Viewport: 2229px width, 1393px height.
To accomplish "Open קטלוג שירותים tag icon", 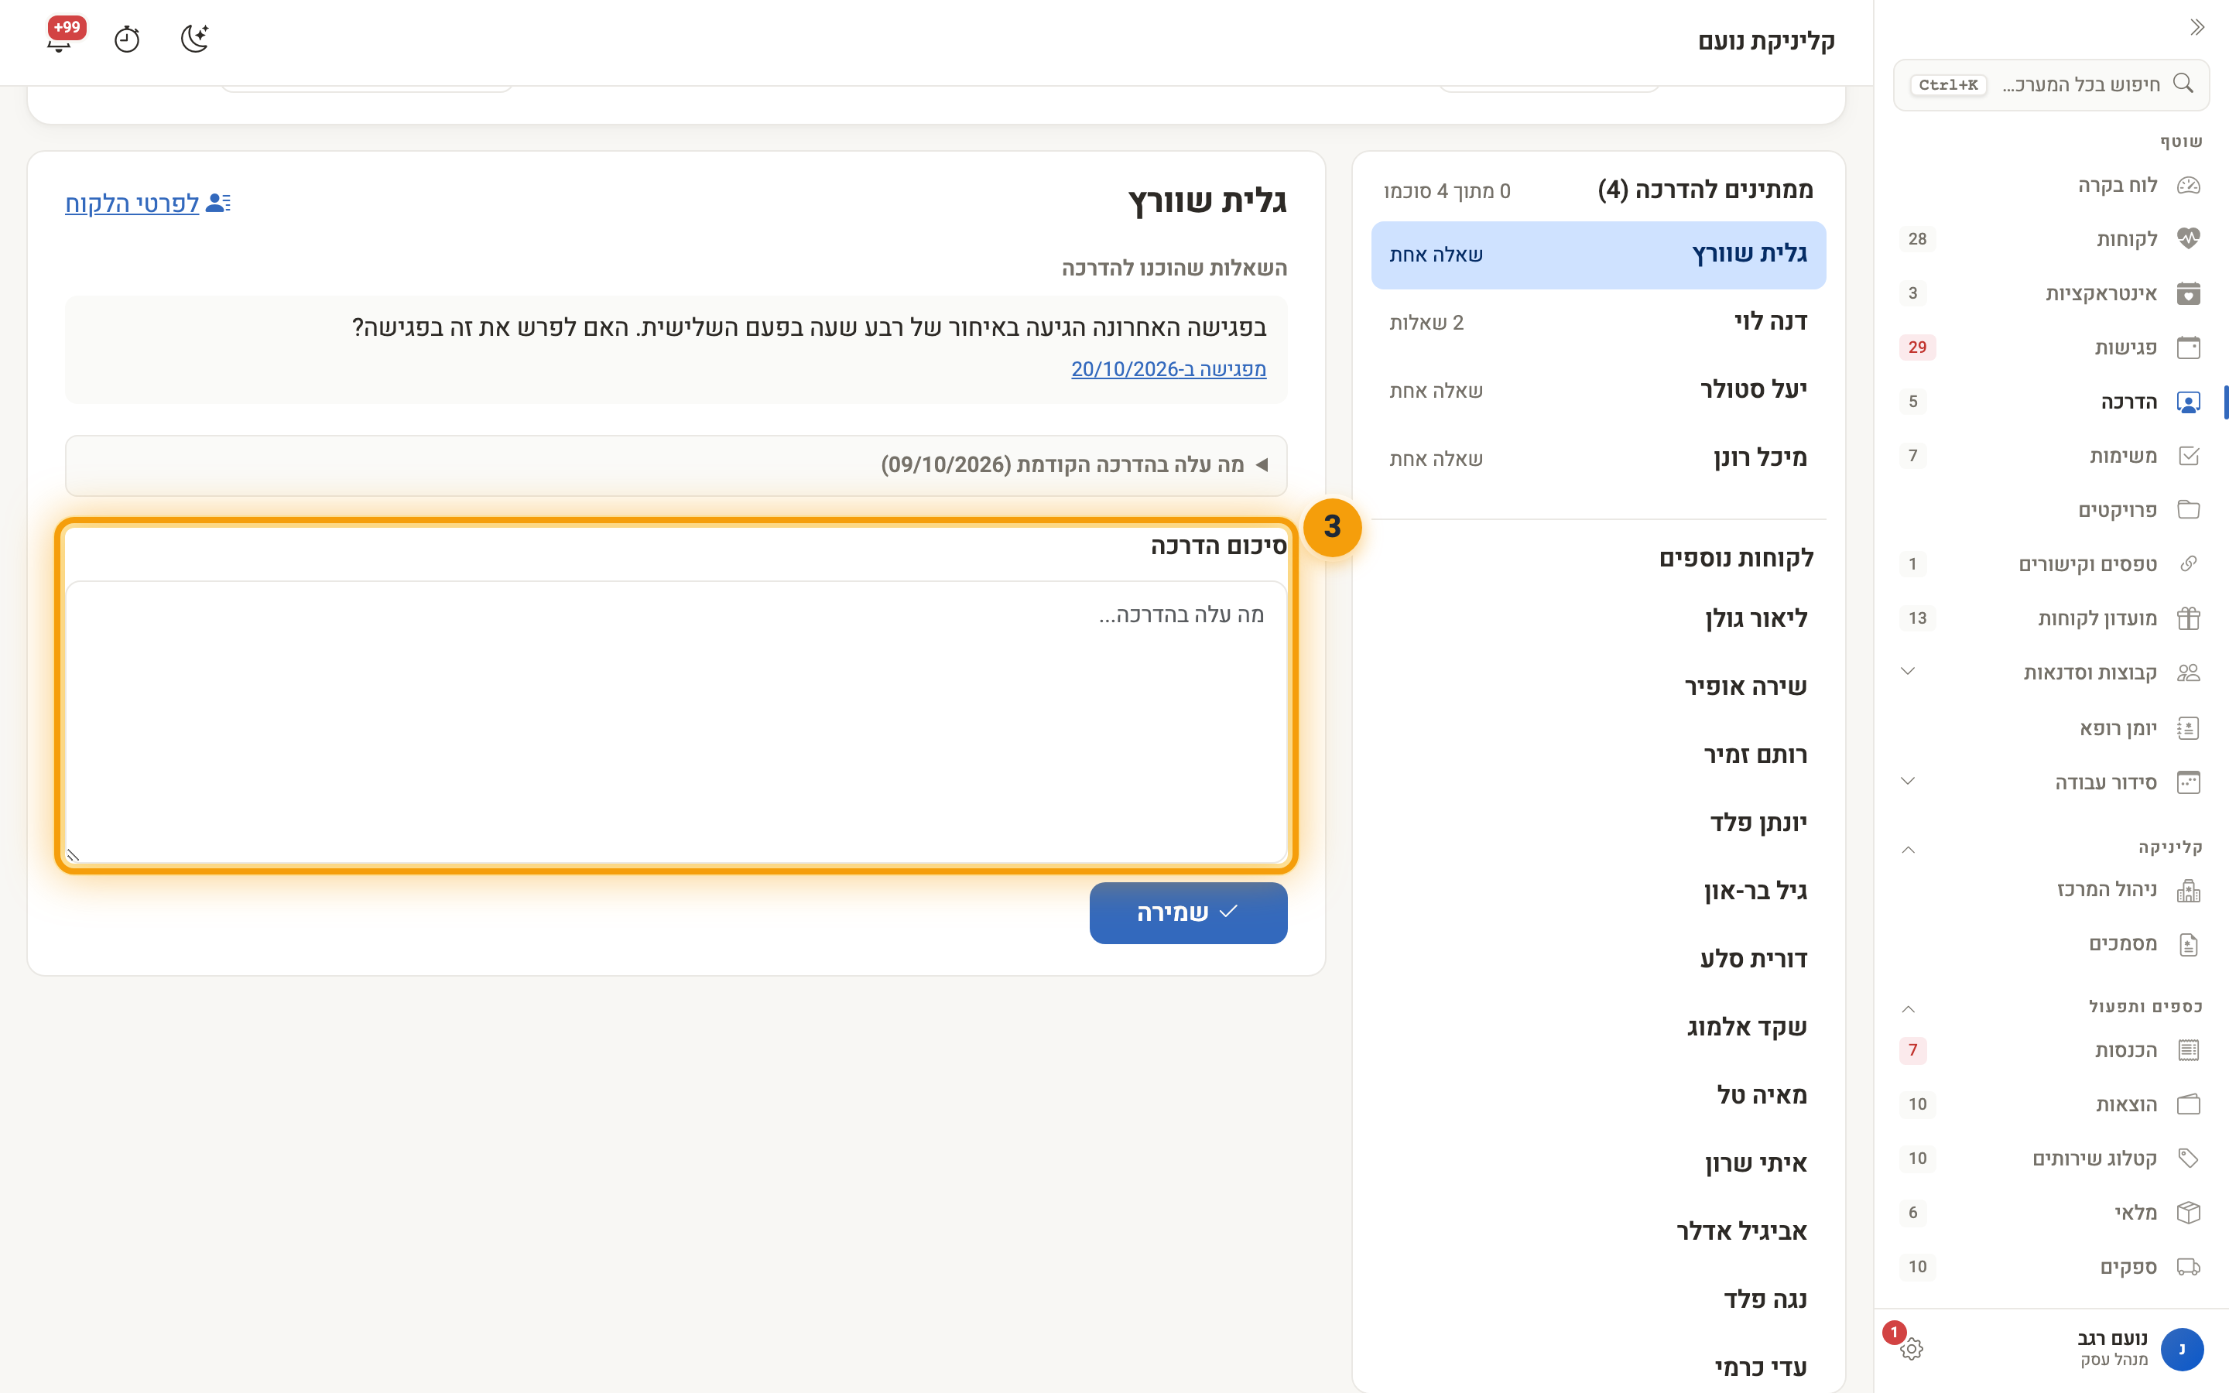I will (2187, 1159).
